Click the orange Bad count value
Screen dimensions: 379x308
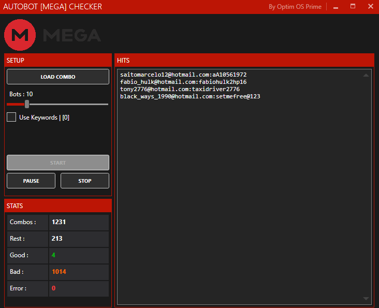pos(59,272)
